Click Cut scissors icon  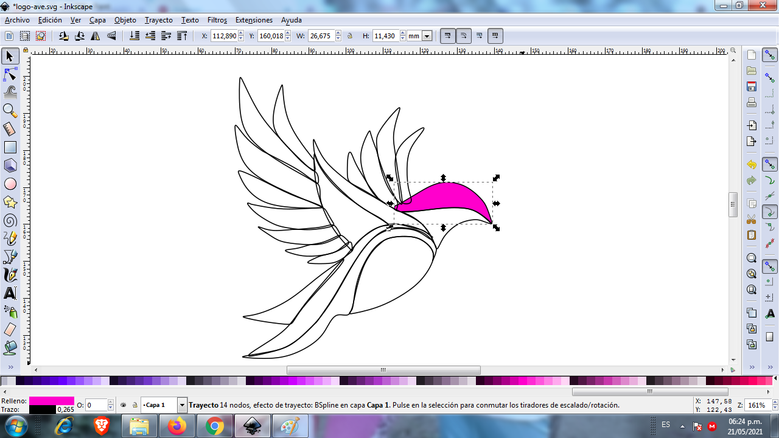click(752, 219)
